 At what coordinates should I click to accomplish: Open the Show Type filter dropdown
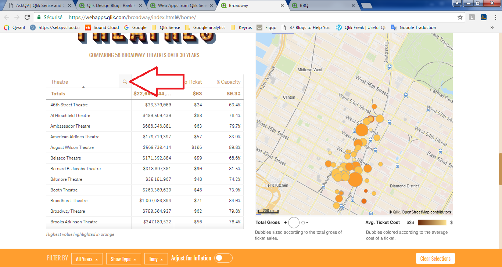123,259
